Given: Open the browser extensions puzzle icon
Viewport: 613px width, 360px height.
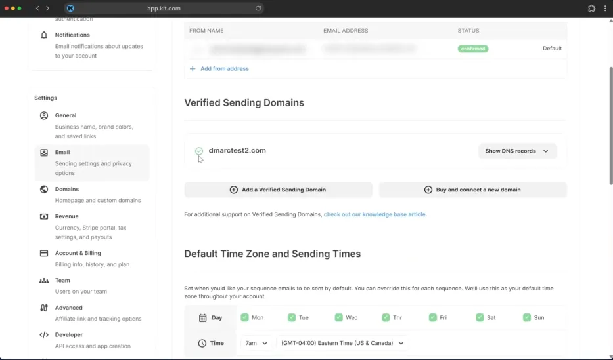Looking at the screenshot, I should coord(591,8).
